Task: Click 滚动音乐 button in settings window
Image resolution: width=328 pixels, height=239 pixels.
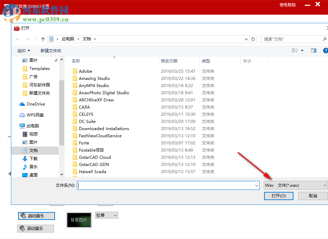Action: coord(36,228)
